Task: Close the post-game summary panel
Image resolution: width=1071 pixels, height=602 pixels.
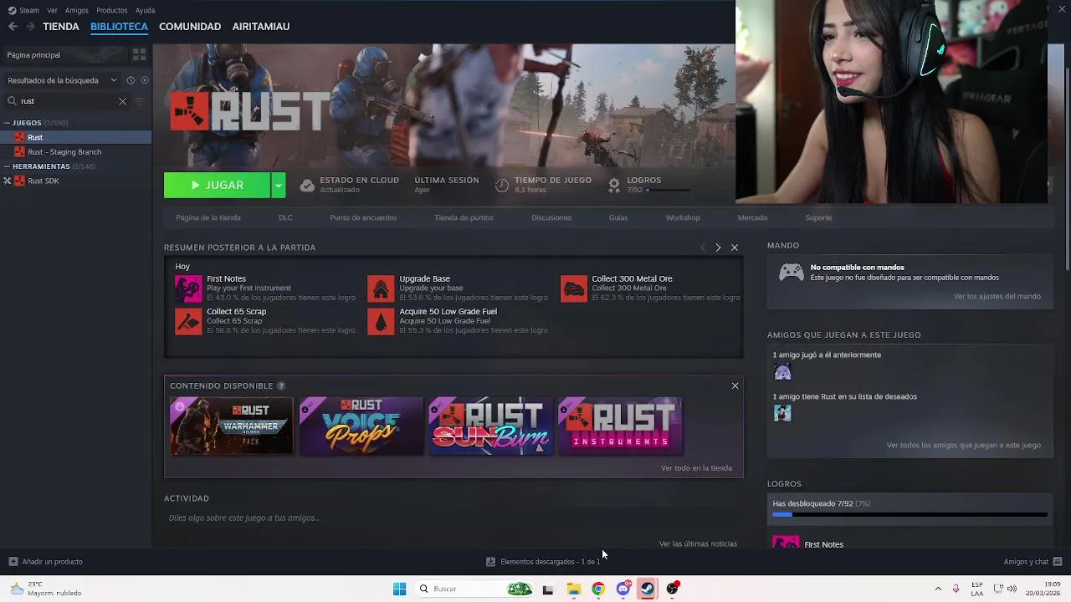Action: [735, 247]
